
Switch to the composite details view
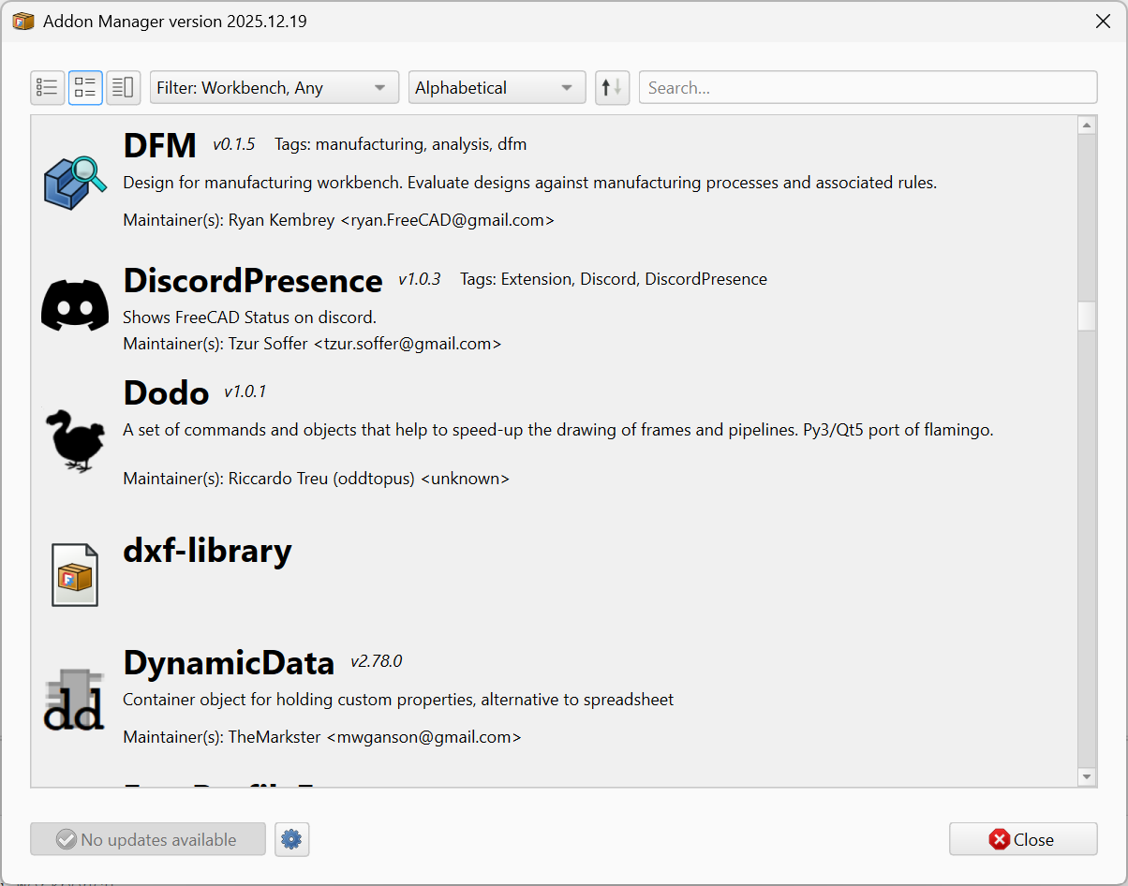[124, 88]
